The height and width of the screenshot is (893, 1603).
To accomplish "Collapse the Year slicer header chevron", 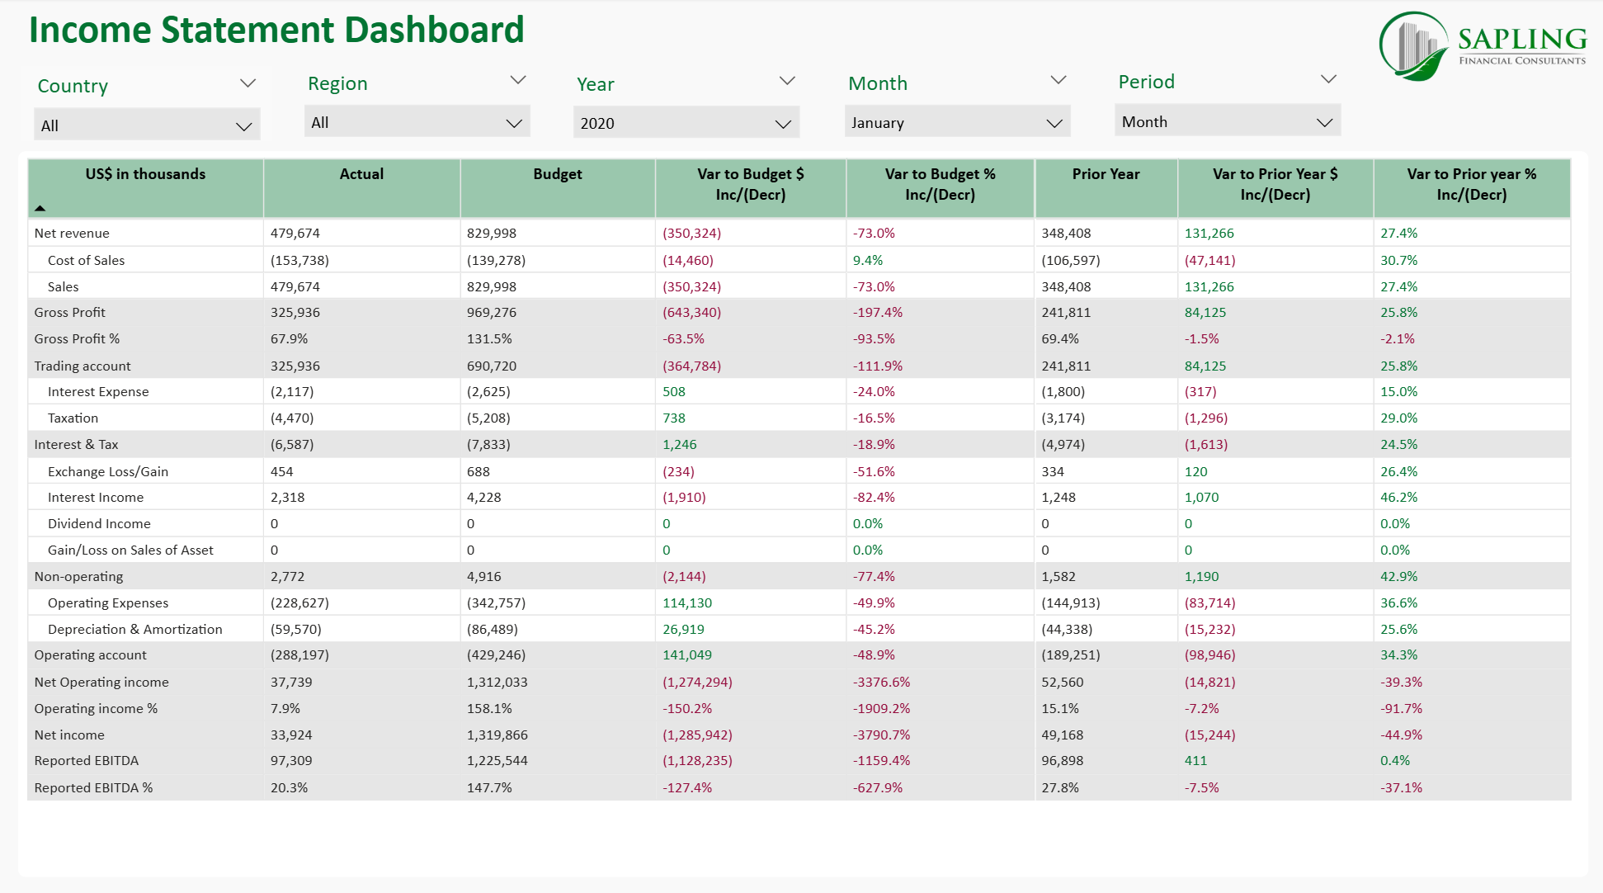I will (x=787, y=81).
